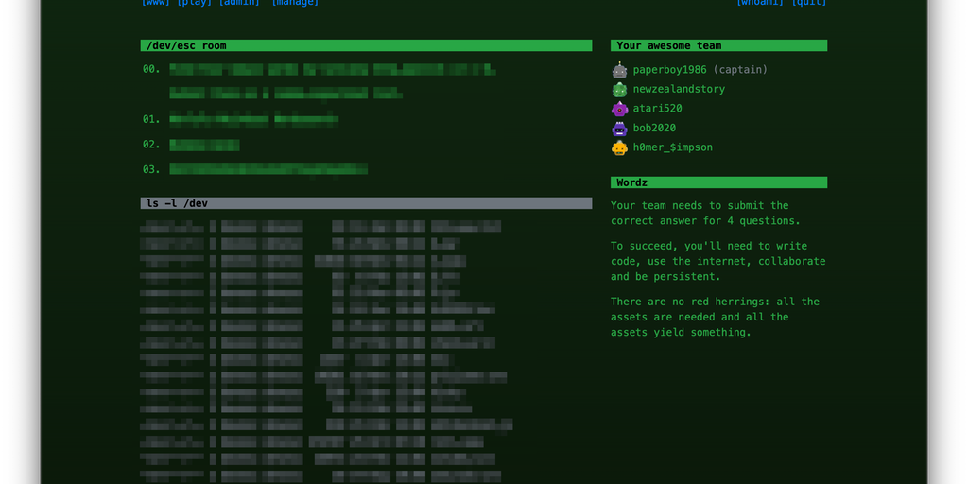Open the [admin] section
Screen dimensions: 968x484
239,3
